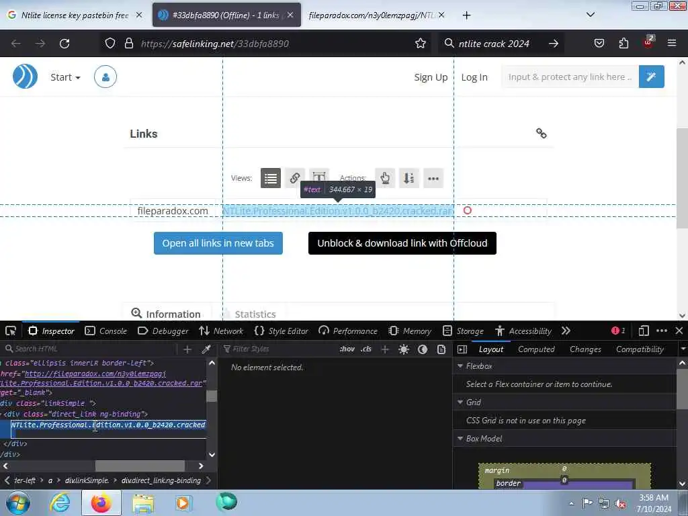Open the Performance devtools tab
This screenshot has height=516, width=688.
click(349, 331)
